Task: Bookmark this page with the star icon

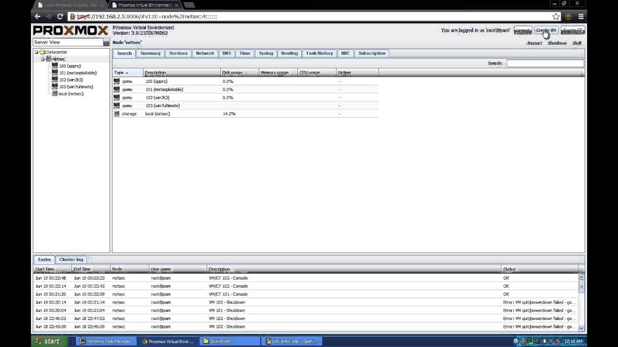Action: (556, 16)
